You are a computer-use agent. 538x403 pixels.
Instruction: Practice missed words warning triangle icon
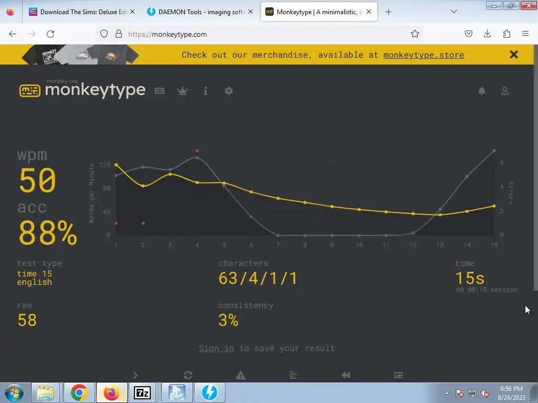pyautogui.click(x=241, y=375)
